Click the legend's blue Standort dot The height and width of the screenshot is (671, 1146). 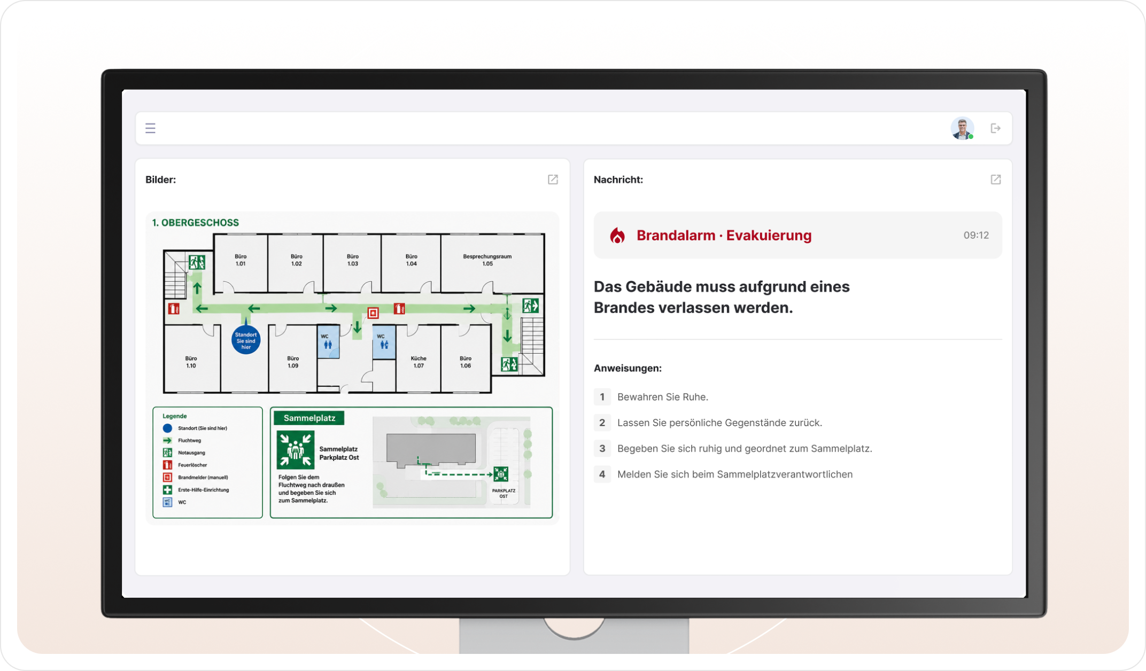pyautogui.click(x=167, y=428)
